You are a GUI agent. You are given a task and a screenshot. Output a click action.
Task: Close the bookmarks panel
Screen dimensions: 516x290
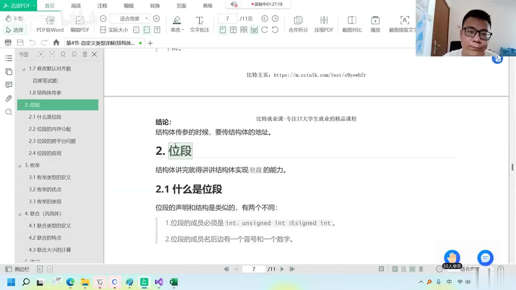[94, 54]
